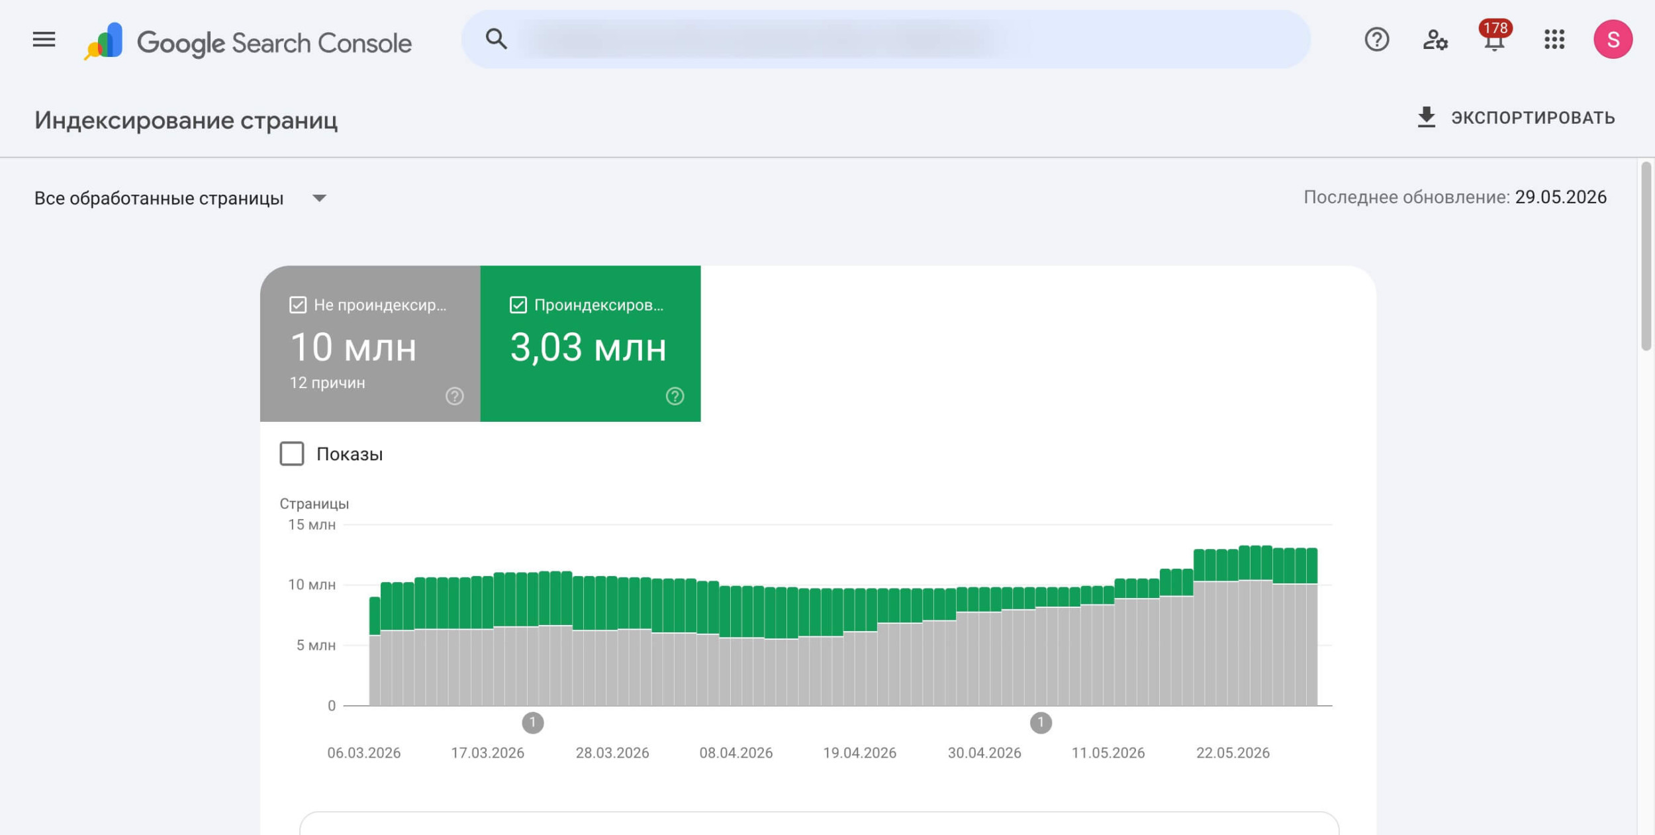Click chart annotation marker near 17.03.2026
Screen dimensions: 1655x835
tap(533, 722)
